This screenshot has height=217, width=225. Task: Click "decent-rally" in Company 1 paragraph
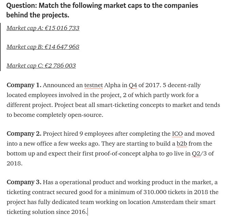[184, 85]
